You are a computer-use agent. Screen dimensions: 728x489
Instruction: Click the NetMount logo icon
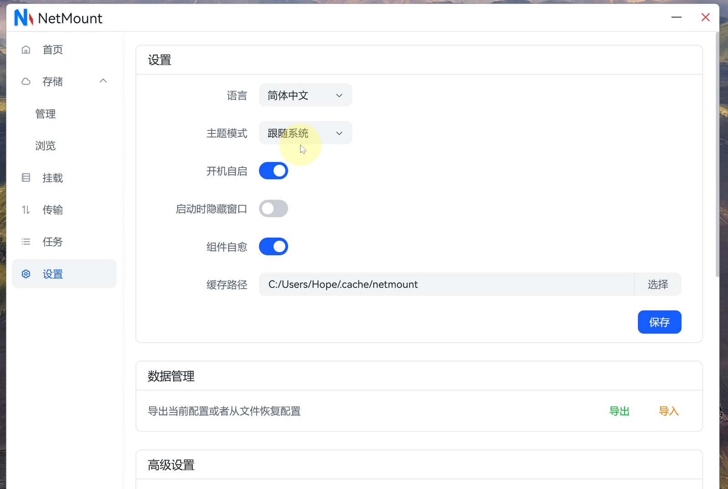pos(24,18)
